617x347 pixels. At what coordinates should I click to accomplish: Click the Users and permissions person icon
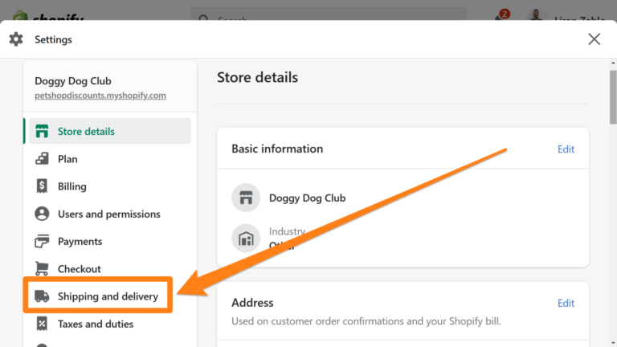point(42,214)
